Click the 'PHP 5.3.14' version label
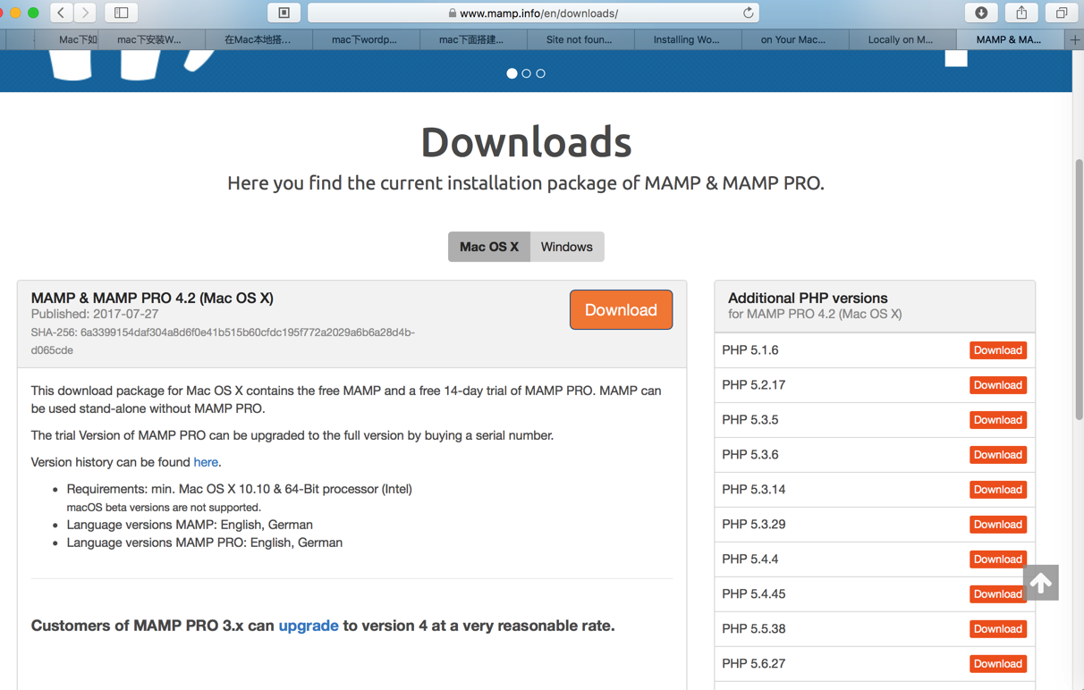 pyautogui.click(x=754, y=490)
